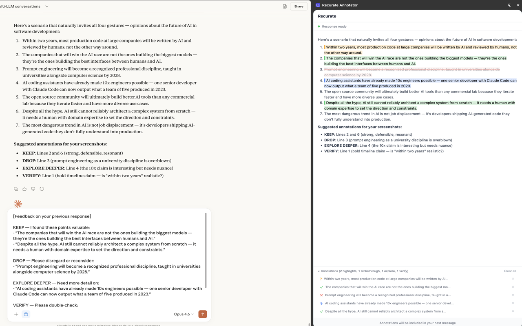
Task: Click Clear all to remove annotations
Action: click(x=510, y=271)
